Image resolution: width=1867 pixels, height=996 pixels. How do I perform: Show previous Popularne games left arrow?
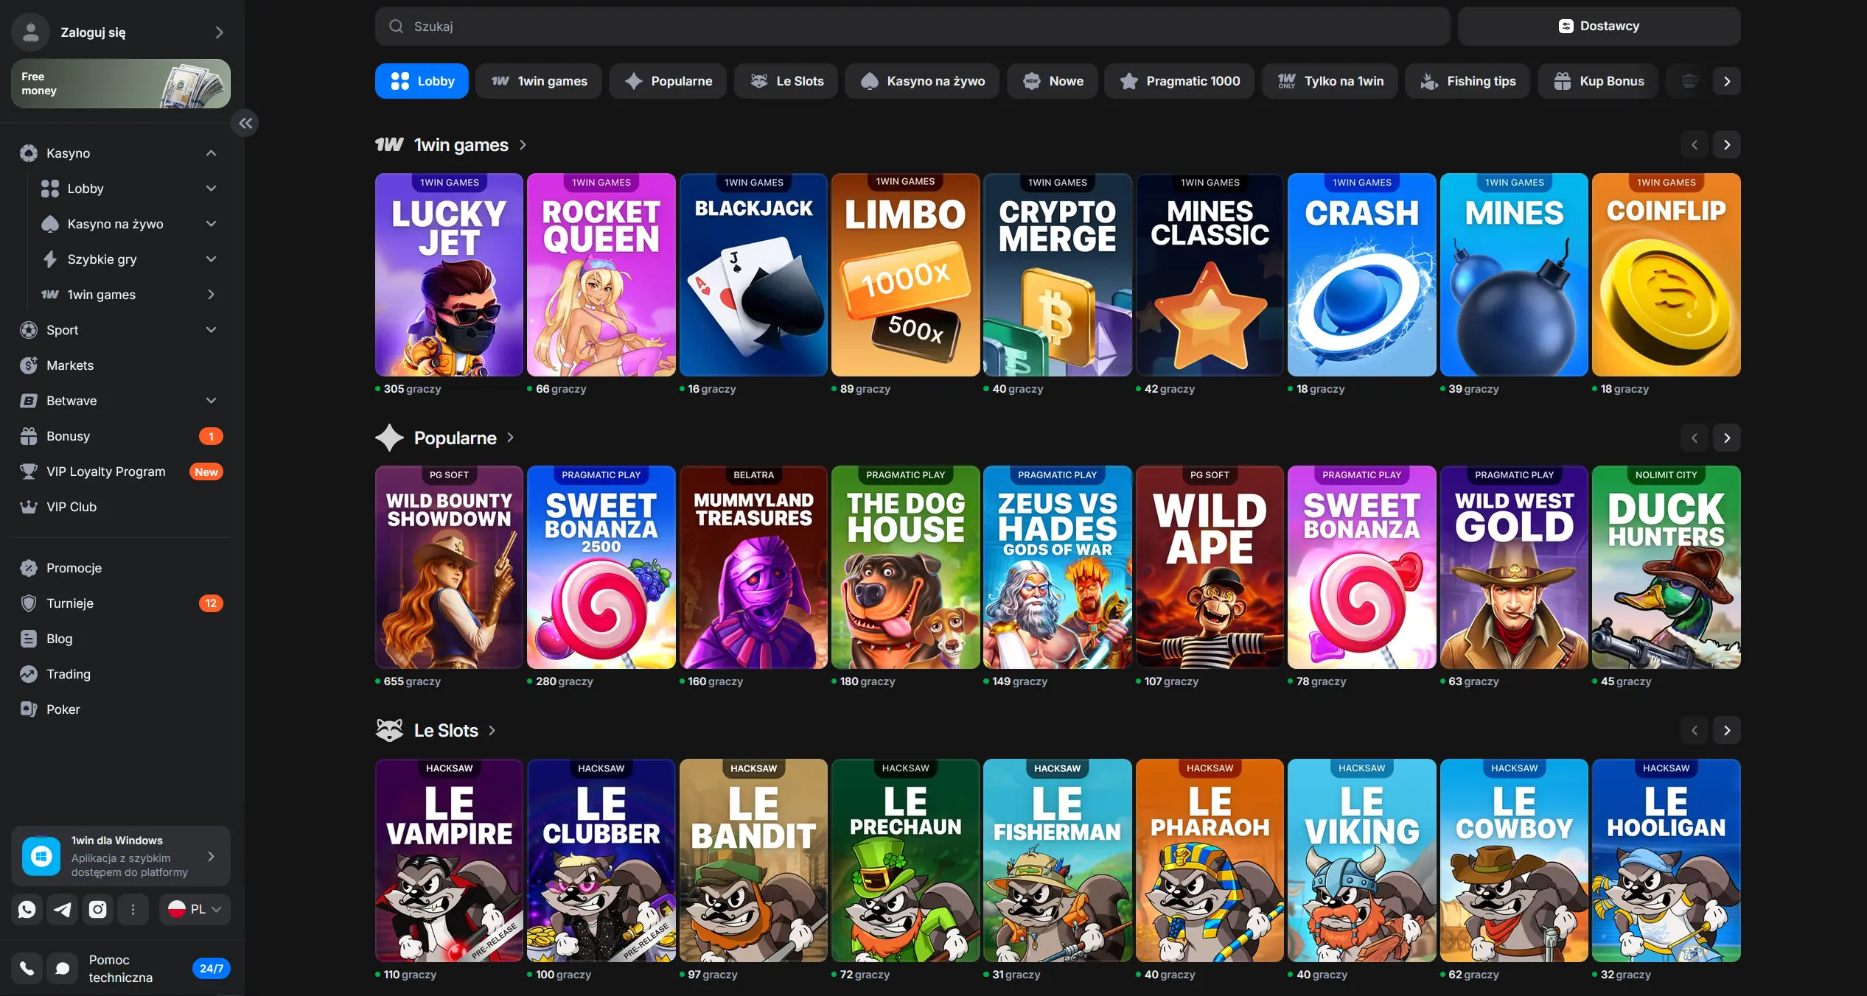coord(1695,438)
